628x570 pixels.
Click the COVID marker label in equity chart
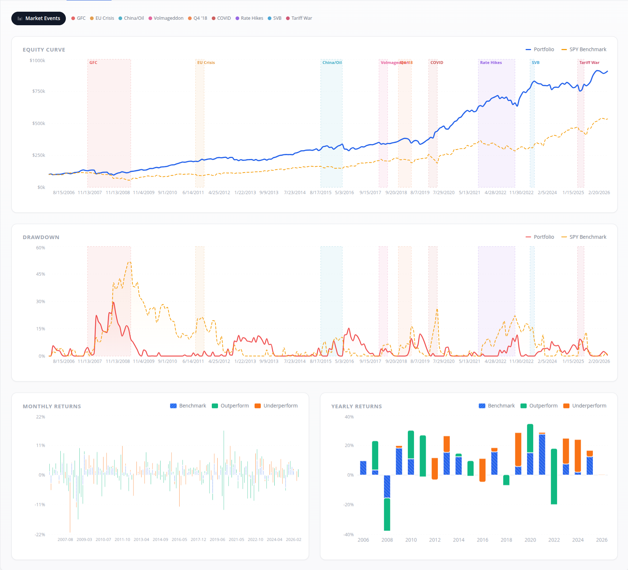(437, 63)
